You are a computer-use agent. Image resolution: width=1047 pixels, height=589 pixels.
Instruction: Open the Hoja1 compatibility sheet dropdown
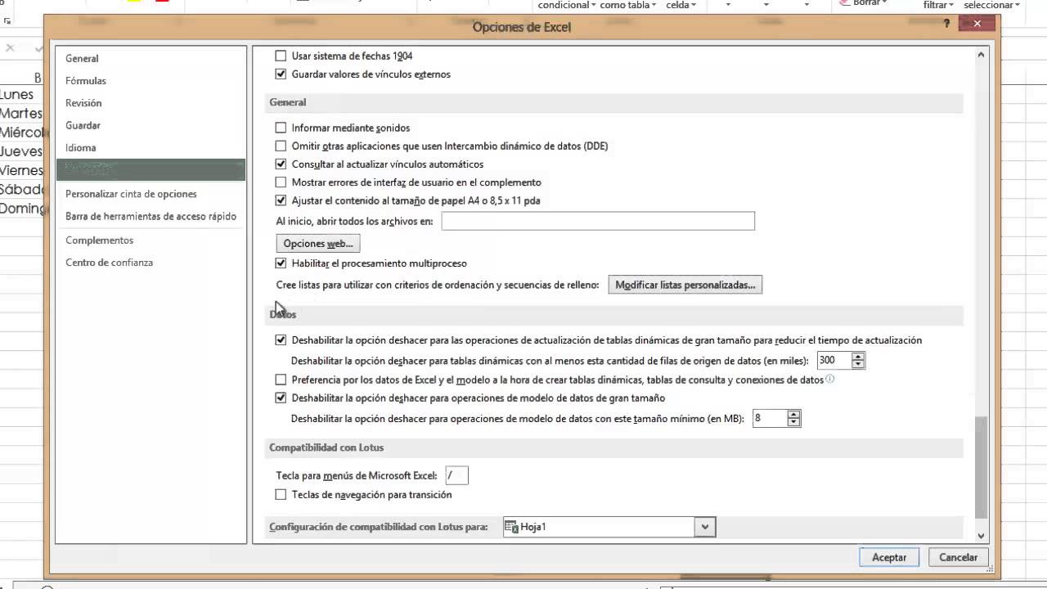point(705,527)
